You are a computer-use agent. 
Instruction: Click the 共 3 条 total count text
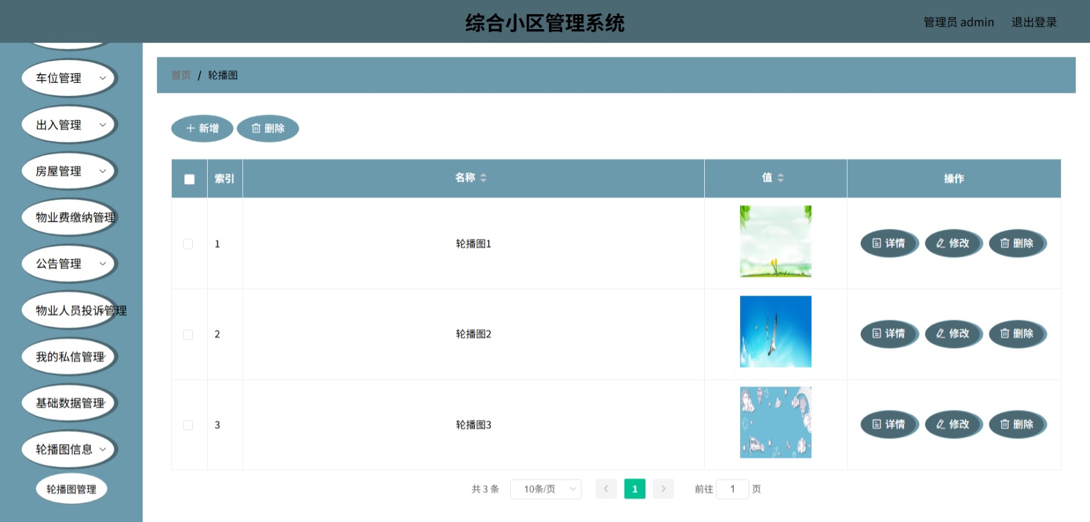[485, 489]
